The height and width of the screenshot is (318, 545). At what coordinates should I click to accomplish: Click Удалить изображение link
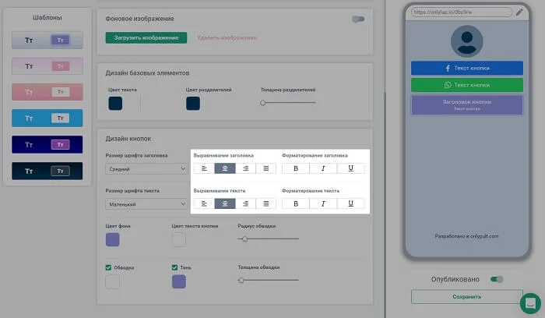tap(227, 37)
